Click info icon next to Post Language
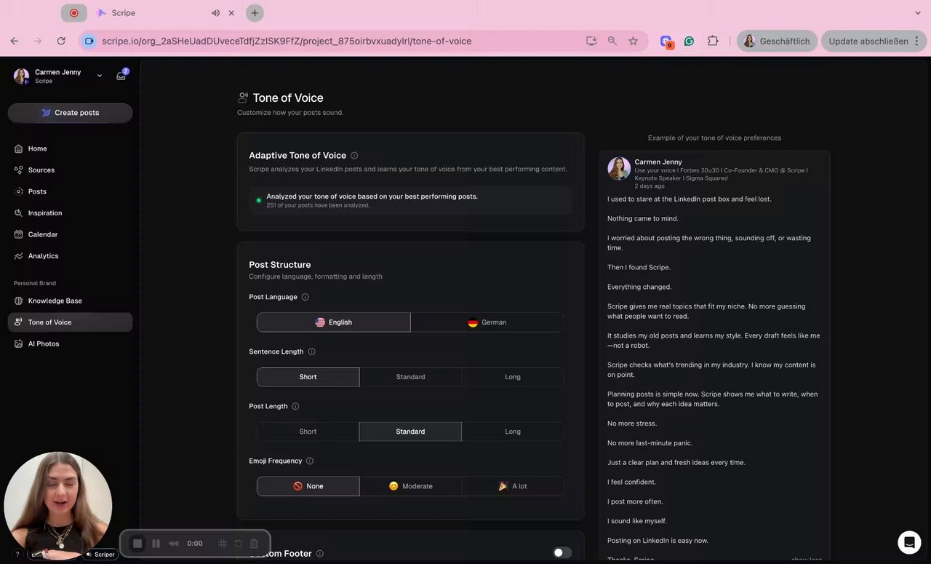931x564 pixels. (305, 297)
